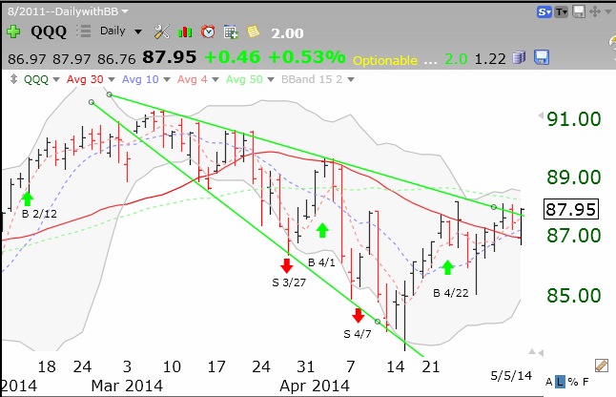Click the 1.22 value in header
616x397 pixels.
pyautogui.click(x=490, y=59)
